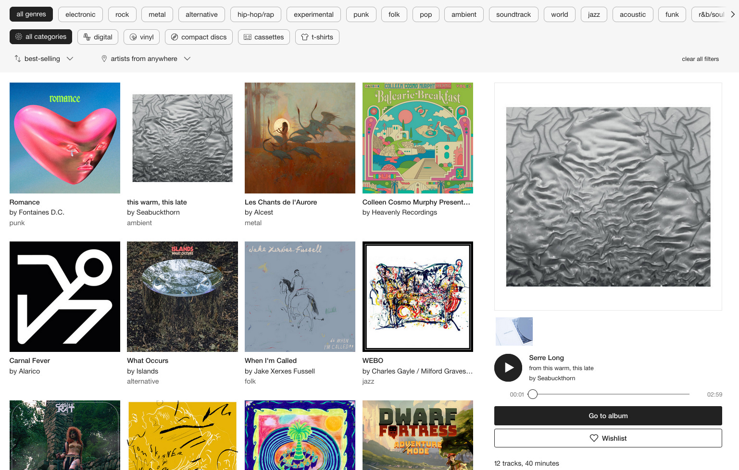The height and width of the screenshot is (470, 739).
Task: Open Carnal Fever album cover
Action: tap(65, 297)
